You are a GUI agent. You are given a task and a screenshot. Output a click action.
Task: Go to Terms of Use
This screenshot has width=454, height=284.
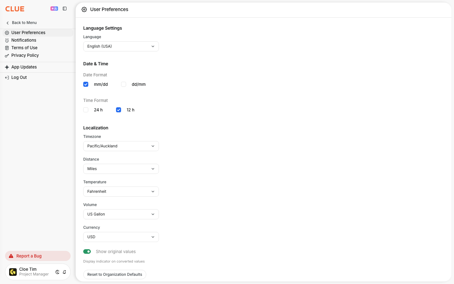38,48
